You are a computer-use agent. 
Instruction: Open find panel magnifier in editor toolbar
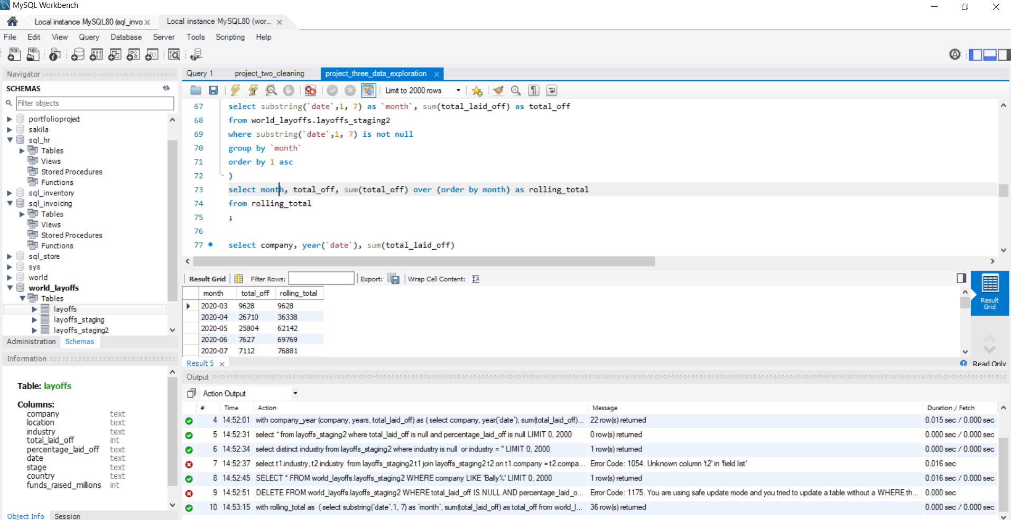pos(516,90)
